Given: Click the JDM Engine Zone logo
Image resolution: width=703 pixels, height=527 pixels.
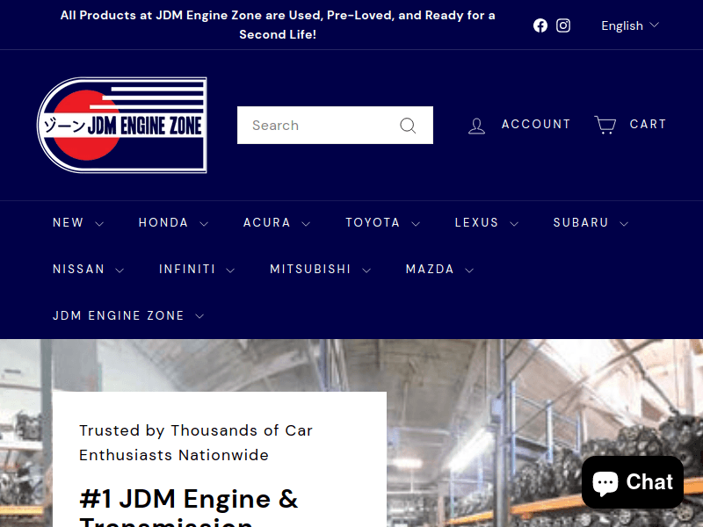Looking at the screenshot, I should click(123, 125).
